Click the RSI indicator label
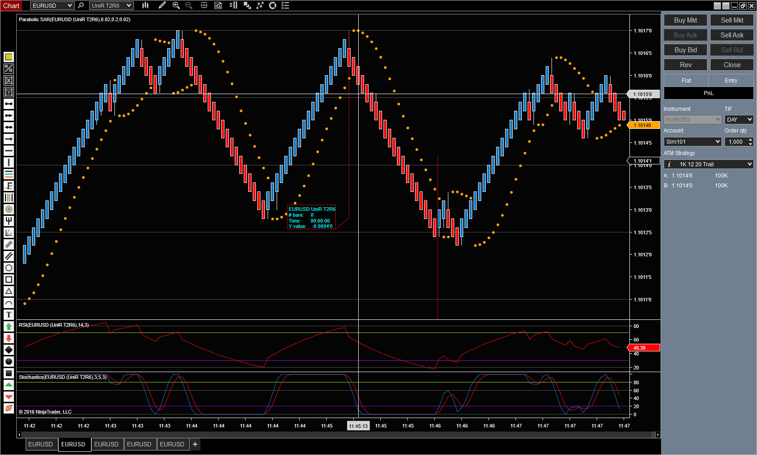 pyautogui.click(x=54, y=325)
